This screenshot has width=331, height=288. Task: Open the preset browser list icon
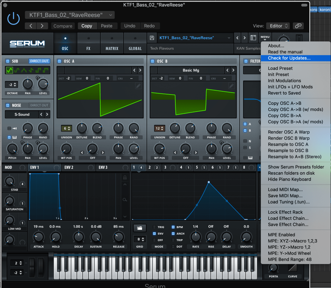tap(253, 38)
